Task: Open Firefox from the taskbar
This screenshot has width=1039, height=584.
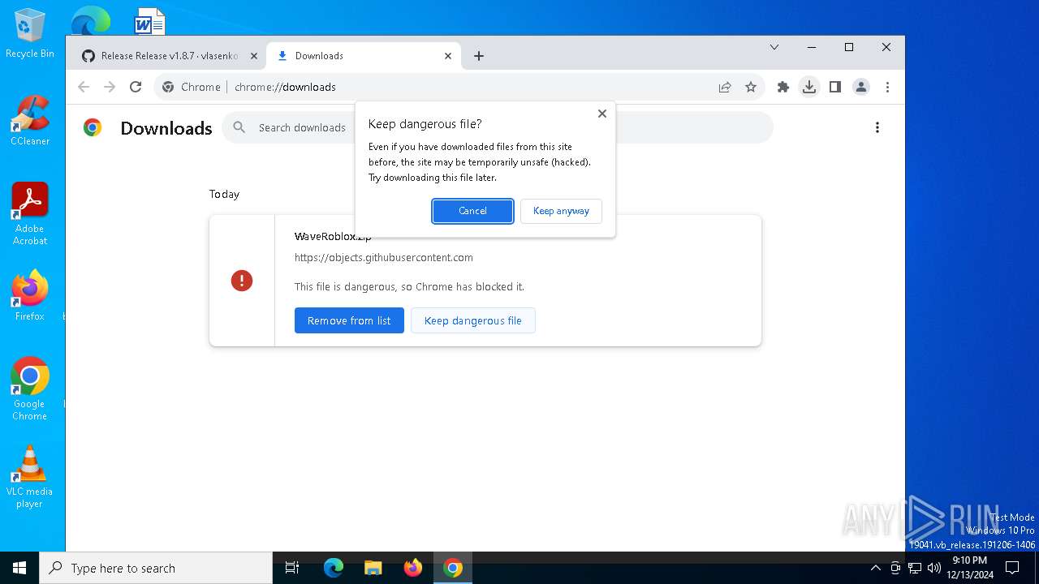Action: click(413, 568)
